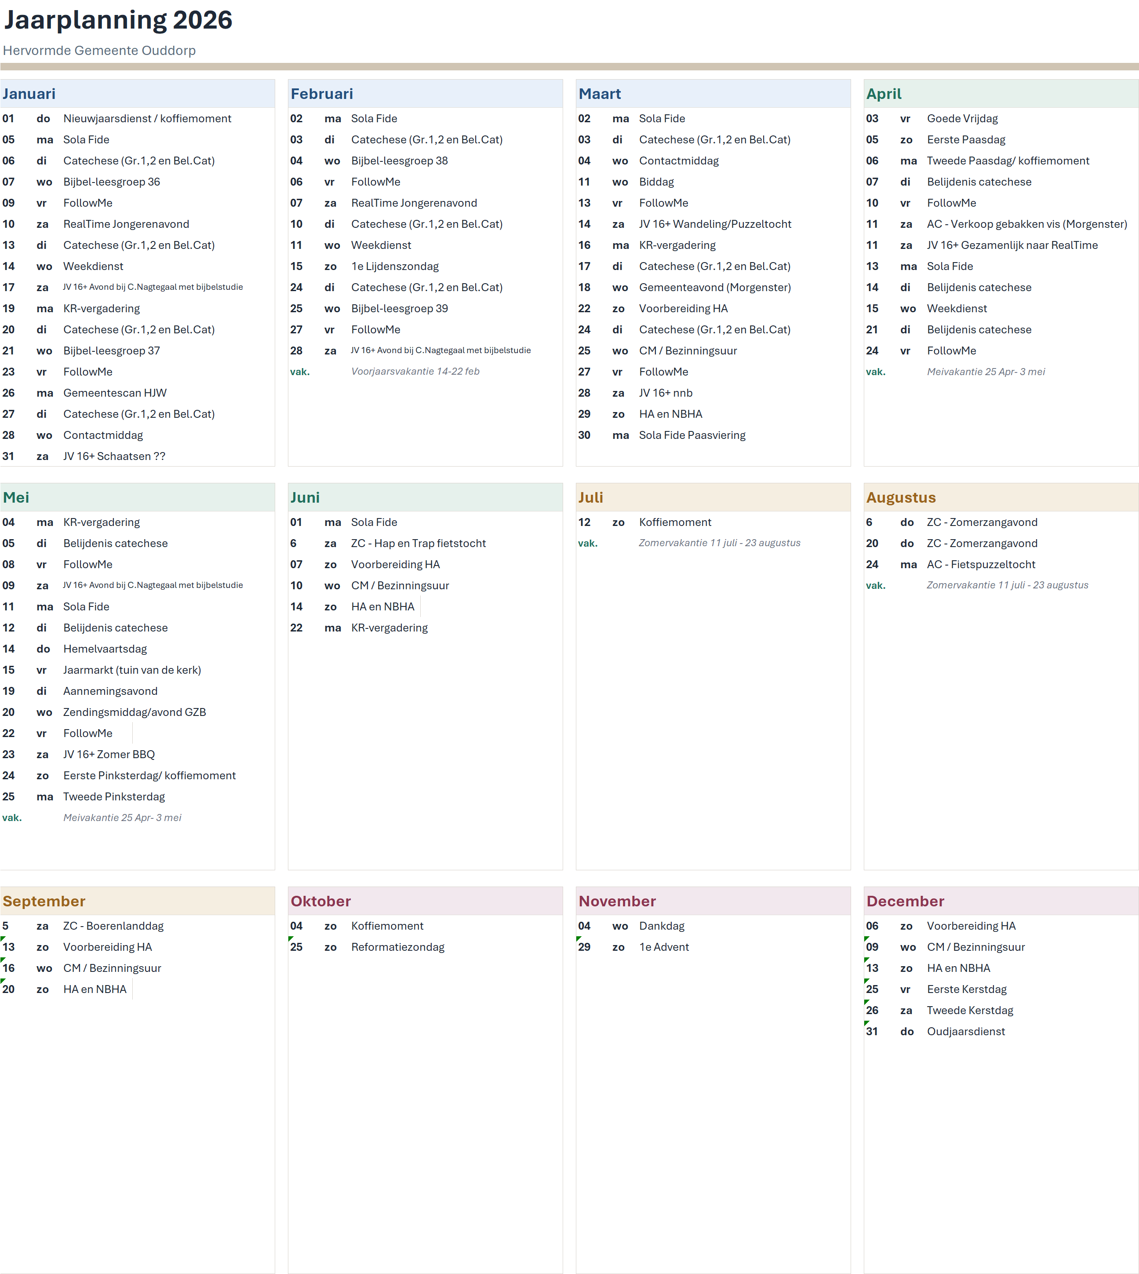Click the 1e Lijdenszondag entry
The width and height of the screenshot is (1139, 1274).
tap(394, 266)
